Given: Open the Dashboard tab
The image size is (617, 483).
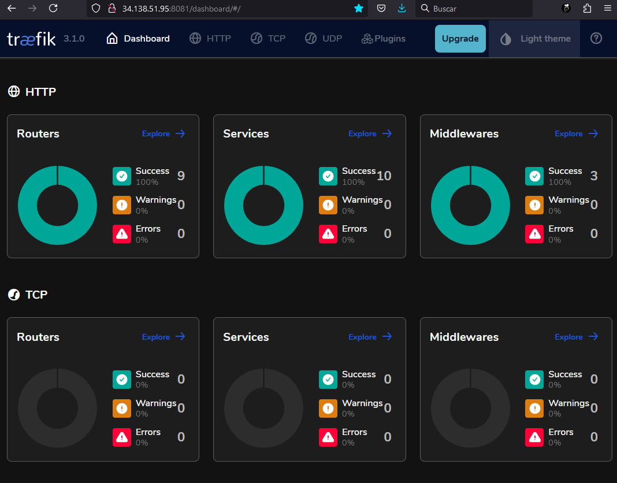Looking at the screenshot, I should (138, 39).
